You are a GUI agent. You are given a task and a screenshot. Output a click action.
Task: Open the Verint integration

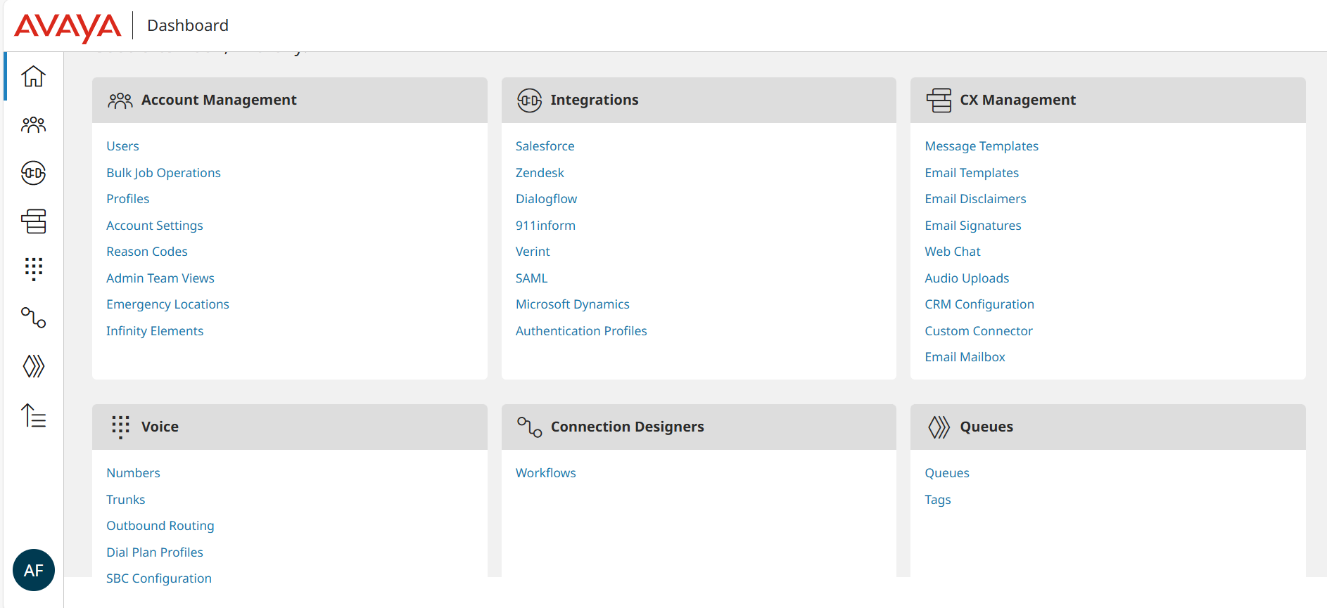533,252
